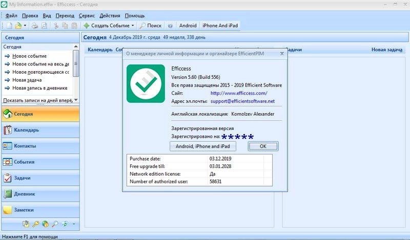Image resolution: width=410 pixels, height=240 pixels.
Task: Click the Сегодня house icon
Action: click(8, 114)
